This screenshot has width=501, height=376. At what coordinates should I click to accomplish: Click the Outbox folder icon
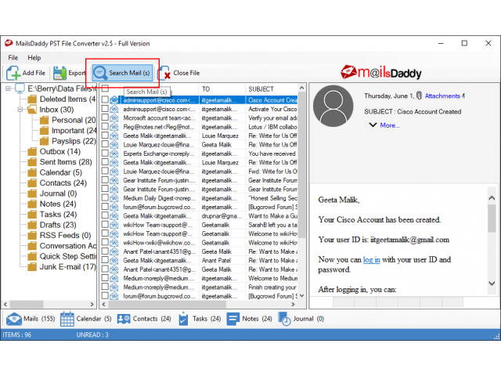[x=32, y=151]
